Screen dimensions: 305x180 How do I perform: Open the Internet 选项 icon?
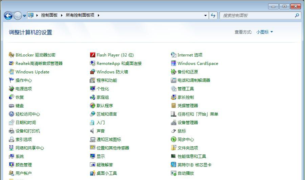click(x=174, y=55)
